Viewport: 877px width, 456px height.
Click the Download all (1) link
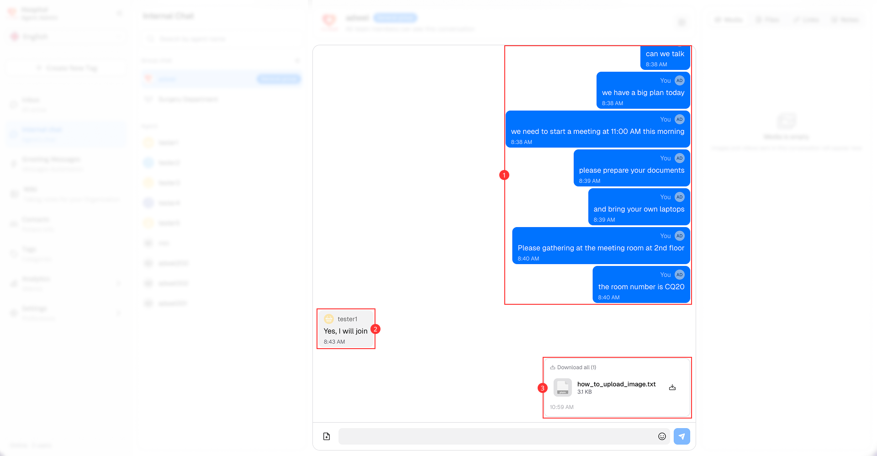(574, 367)
